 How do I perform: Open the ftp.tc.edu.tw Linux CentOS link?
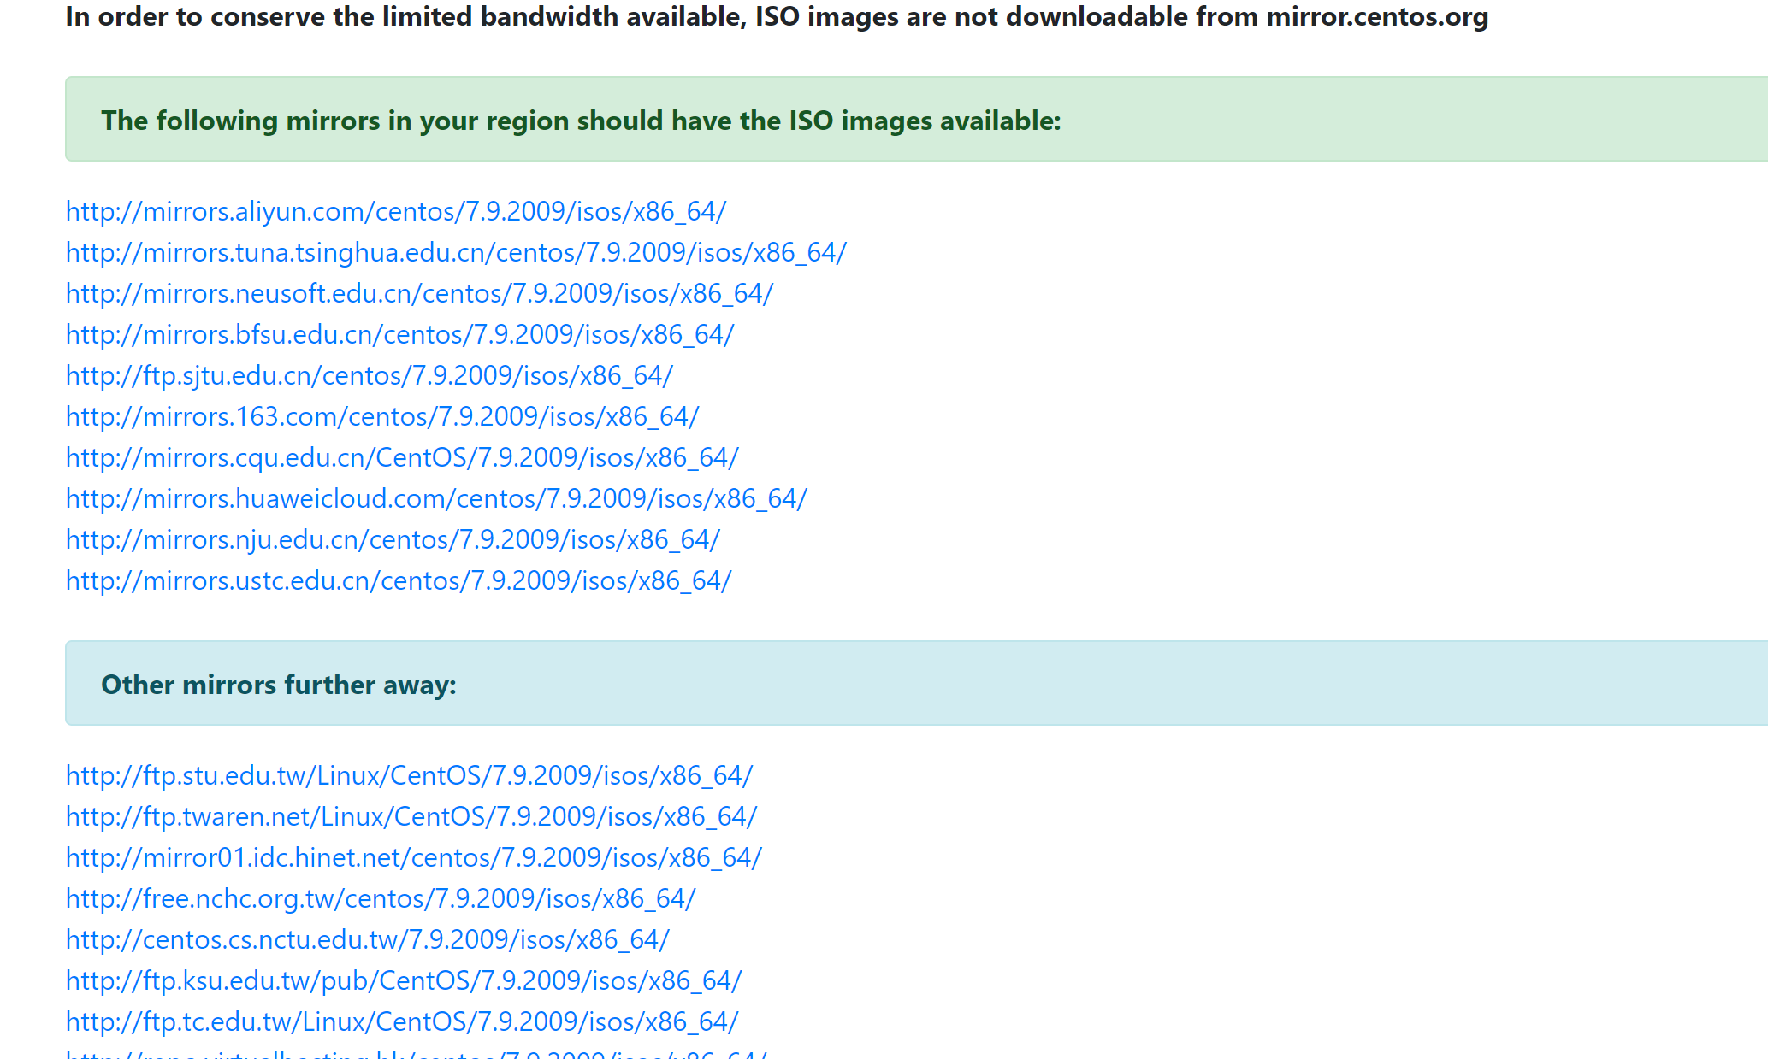tap(402, 1021)
